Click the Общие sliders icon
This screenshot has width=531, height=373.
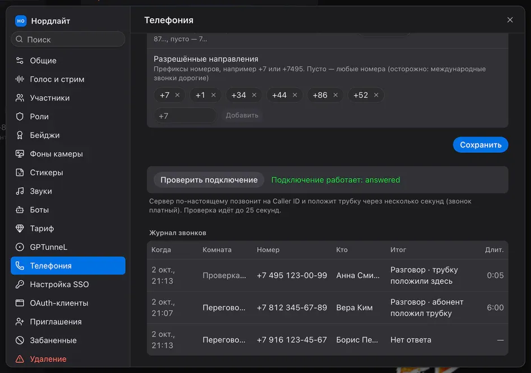tap(20, 60)
